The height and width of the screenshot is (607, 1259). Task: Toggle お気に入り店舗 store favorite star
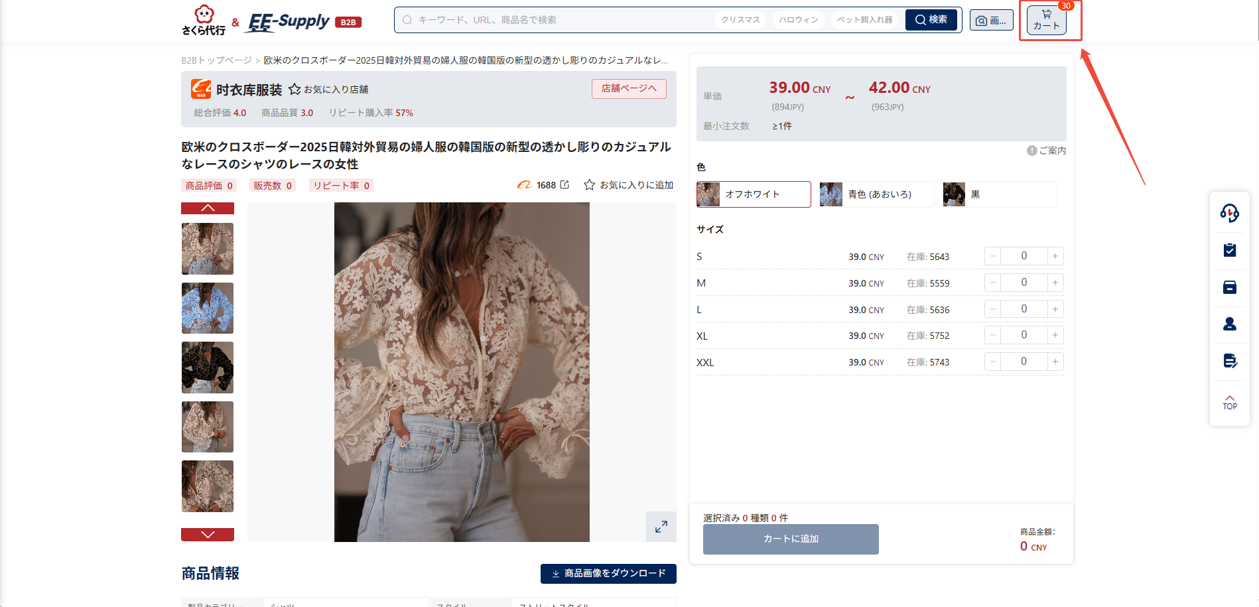pos(294,88)
